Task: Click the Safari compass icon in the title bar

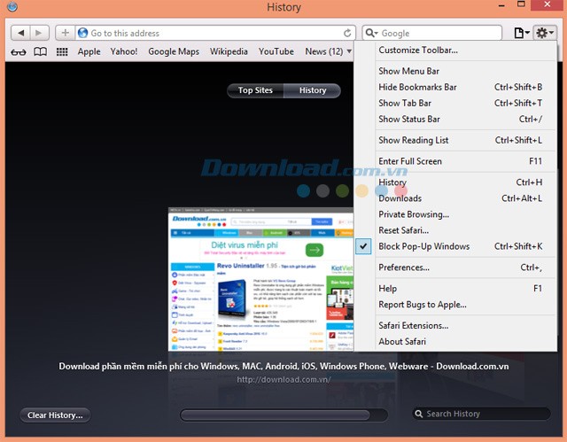Action: [x=10, y=8]
